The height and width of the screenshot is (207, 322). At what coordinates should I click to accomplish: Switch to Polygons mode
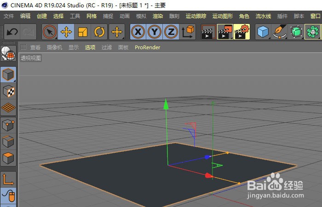click(x=8, y=158)
